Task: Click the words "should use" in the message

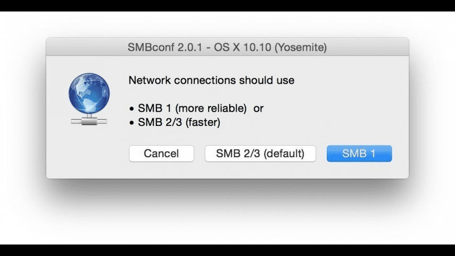Action: [x=267, y=80]
